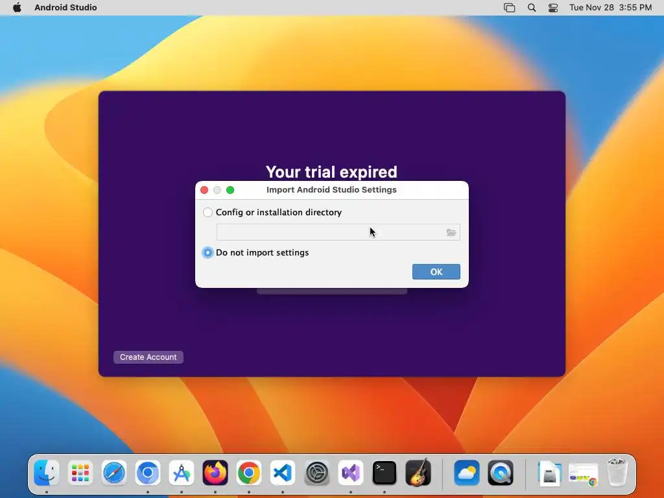The height and width of the screenshot is (498, 664).
Task: Click Create Account in the trial expired window
Action: click(148, 357)
